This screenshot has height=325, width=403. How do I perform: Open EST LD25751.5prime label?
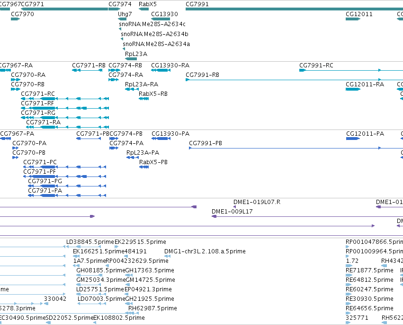pyautogui.click(x=100, y=290)
